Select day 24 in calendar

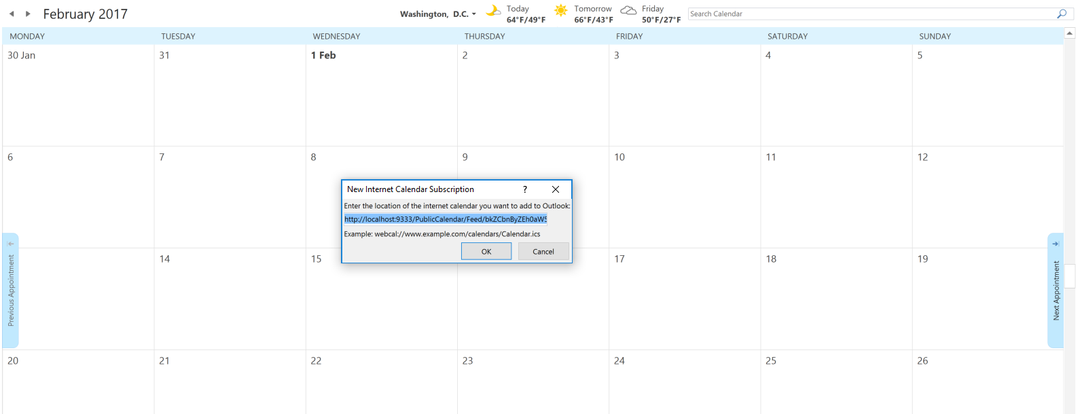pyautogui.click(x=685, y=382)
